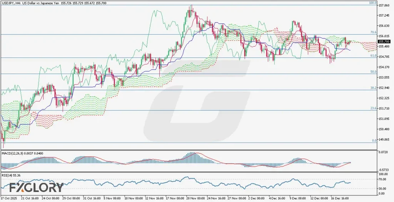Viewport: 394px width, 202px height.
Task: Click the 152.325 price axis value
Action: point(384,98)
